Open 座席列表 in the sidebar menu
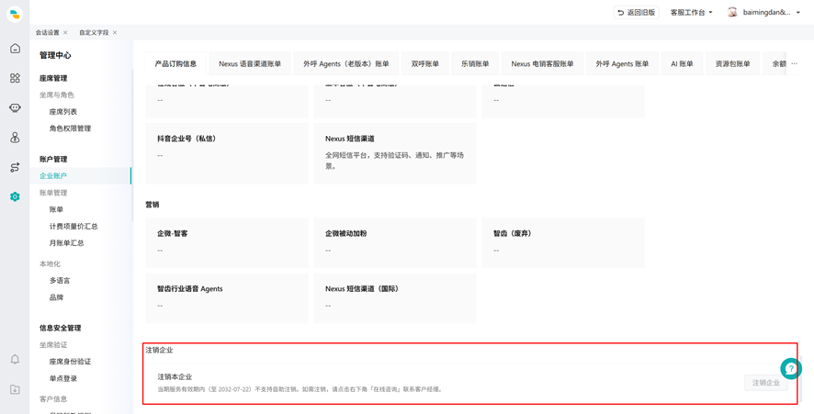The image size is (814, 414). (x=63, y=112)
